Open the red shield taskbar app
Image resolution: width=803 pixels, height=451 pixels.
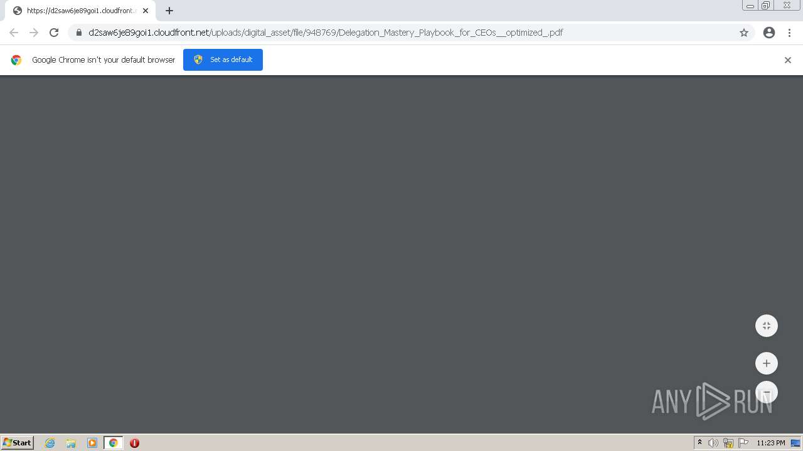click(x=134, y=443)
